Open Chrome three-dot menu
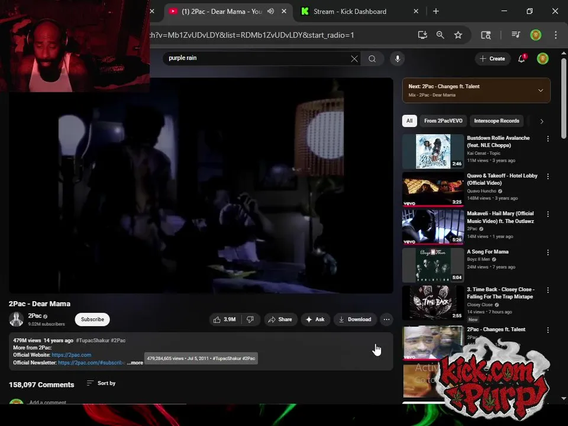Screen dimensions: 568x426 tap(556, 35)
